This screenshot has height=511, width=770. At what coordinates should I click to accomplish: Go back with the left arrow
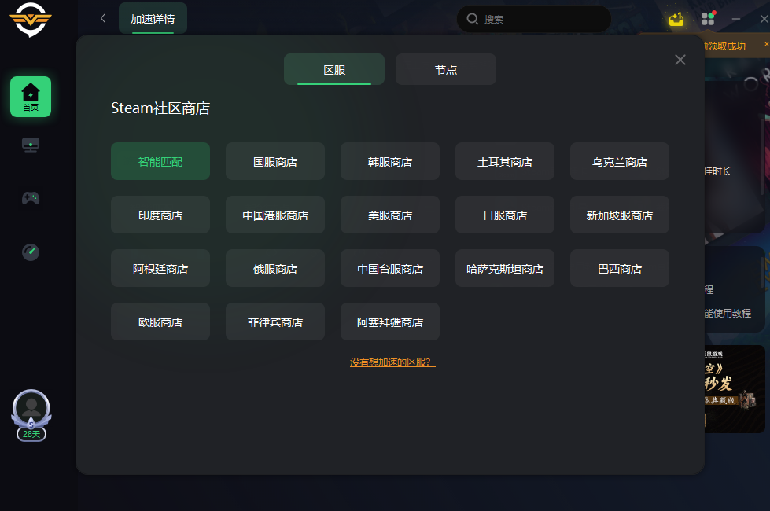103,19
